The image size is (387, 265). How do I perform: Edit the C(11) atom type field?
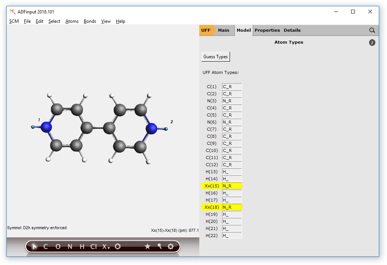(232, 158)
